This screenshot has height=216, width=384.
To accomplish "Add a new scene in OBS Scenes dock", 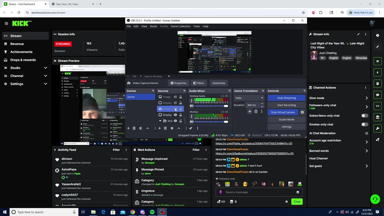I will click(x=128, y=128).
